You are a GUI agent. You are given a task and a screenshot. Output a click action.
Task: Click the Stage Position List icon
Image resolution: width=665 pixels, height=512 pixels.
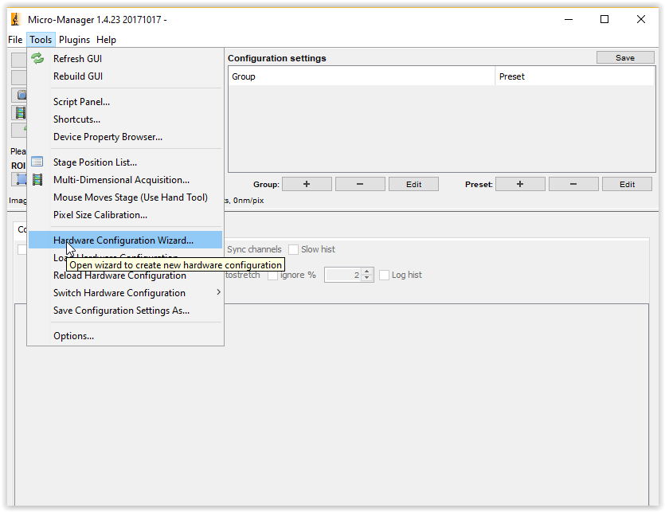click(x=37, y=162)
